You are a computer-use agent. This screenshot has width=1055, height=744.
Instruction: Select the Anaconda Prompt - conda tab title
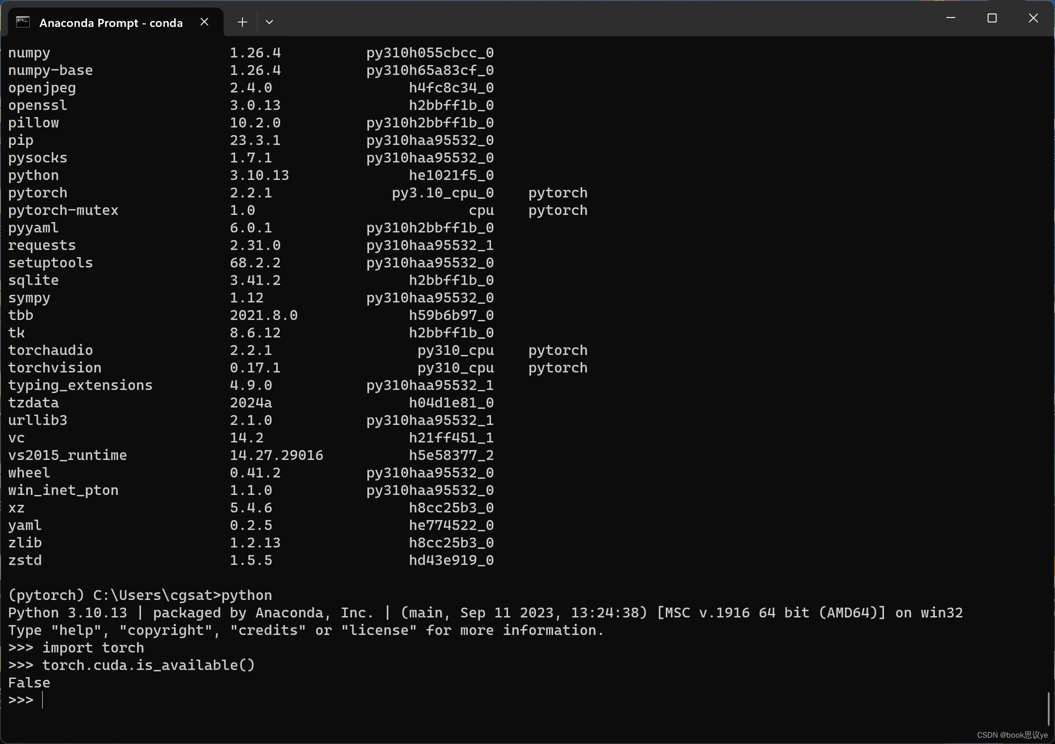[111, 23]
